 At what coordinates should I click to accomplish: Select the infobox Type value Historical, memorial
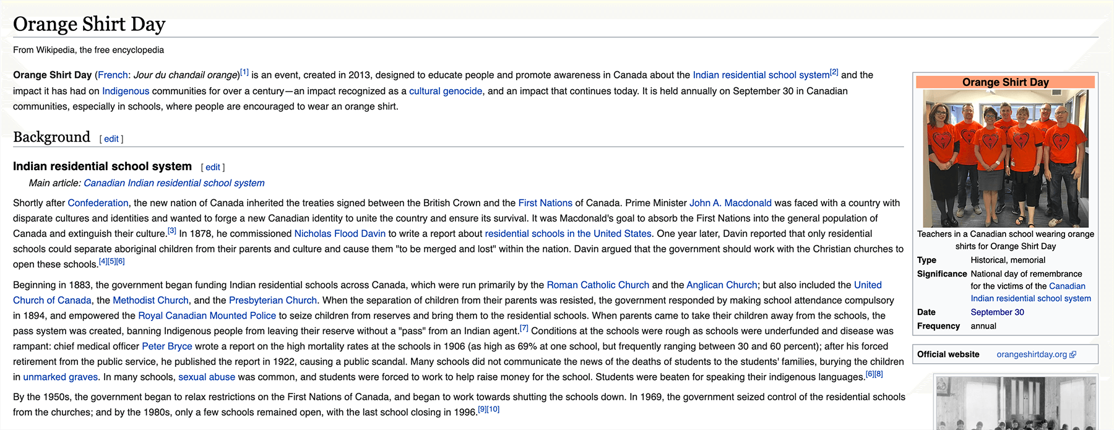(x=1008, y=260)
